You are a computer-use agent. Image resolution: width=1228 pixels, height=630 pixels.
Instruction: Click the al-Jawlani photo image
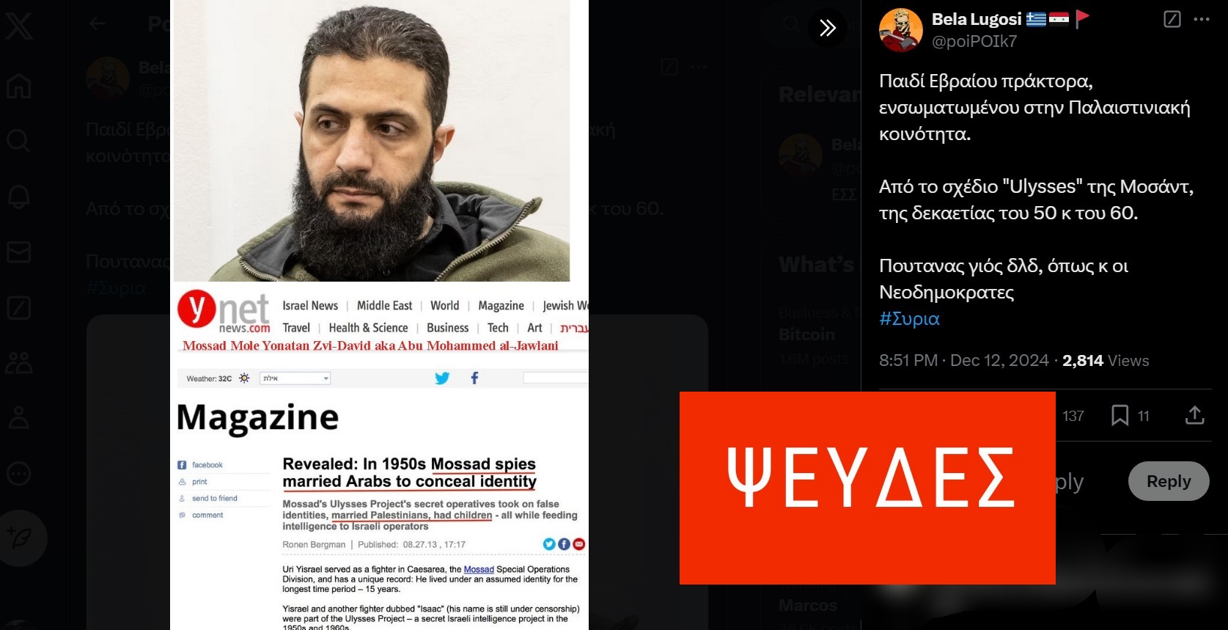pyautogui.click(x=372, y=141)
